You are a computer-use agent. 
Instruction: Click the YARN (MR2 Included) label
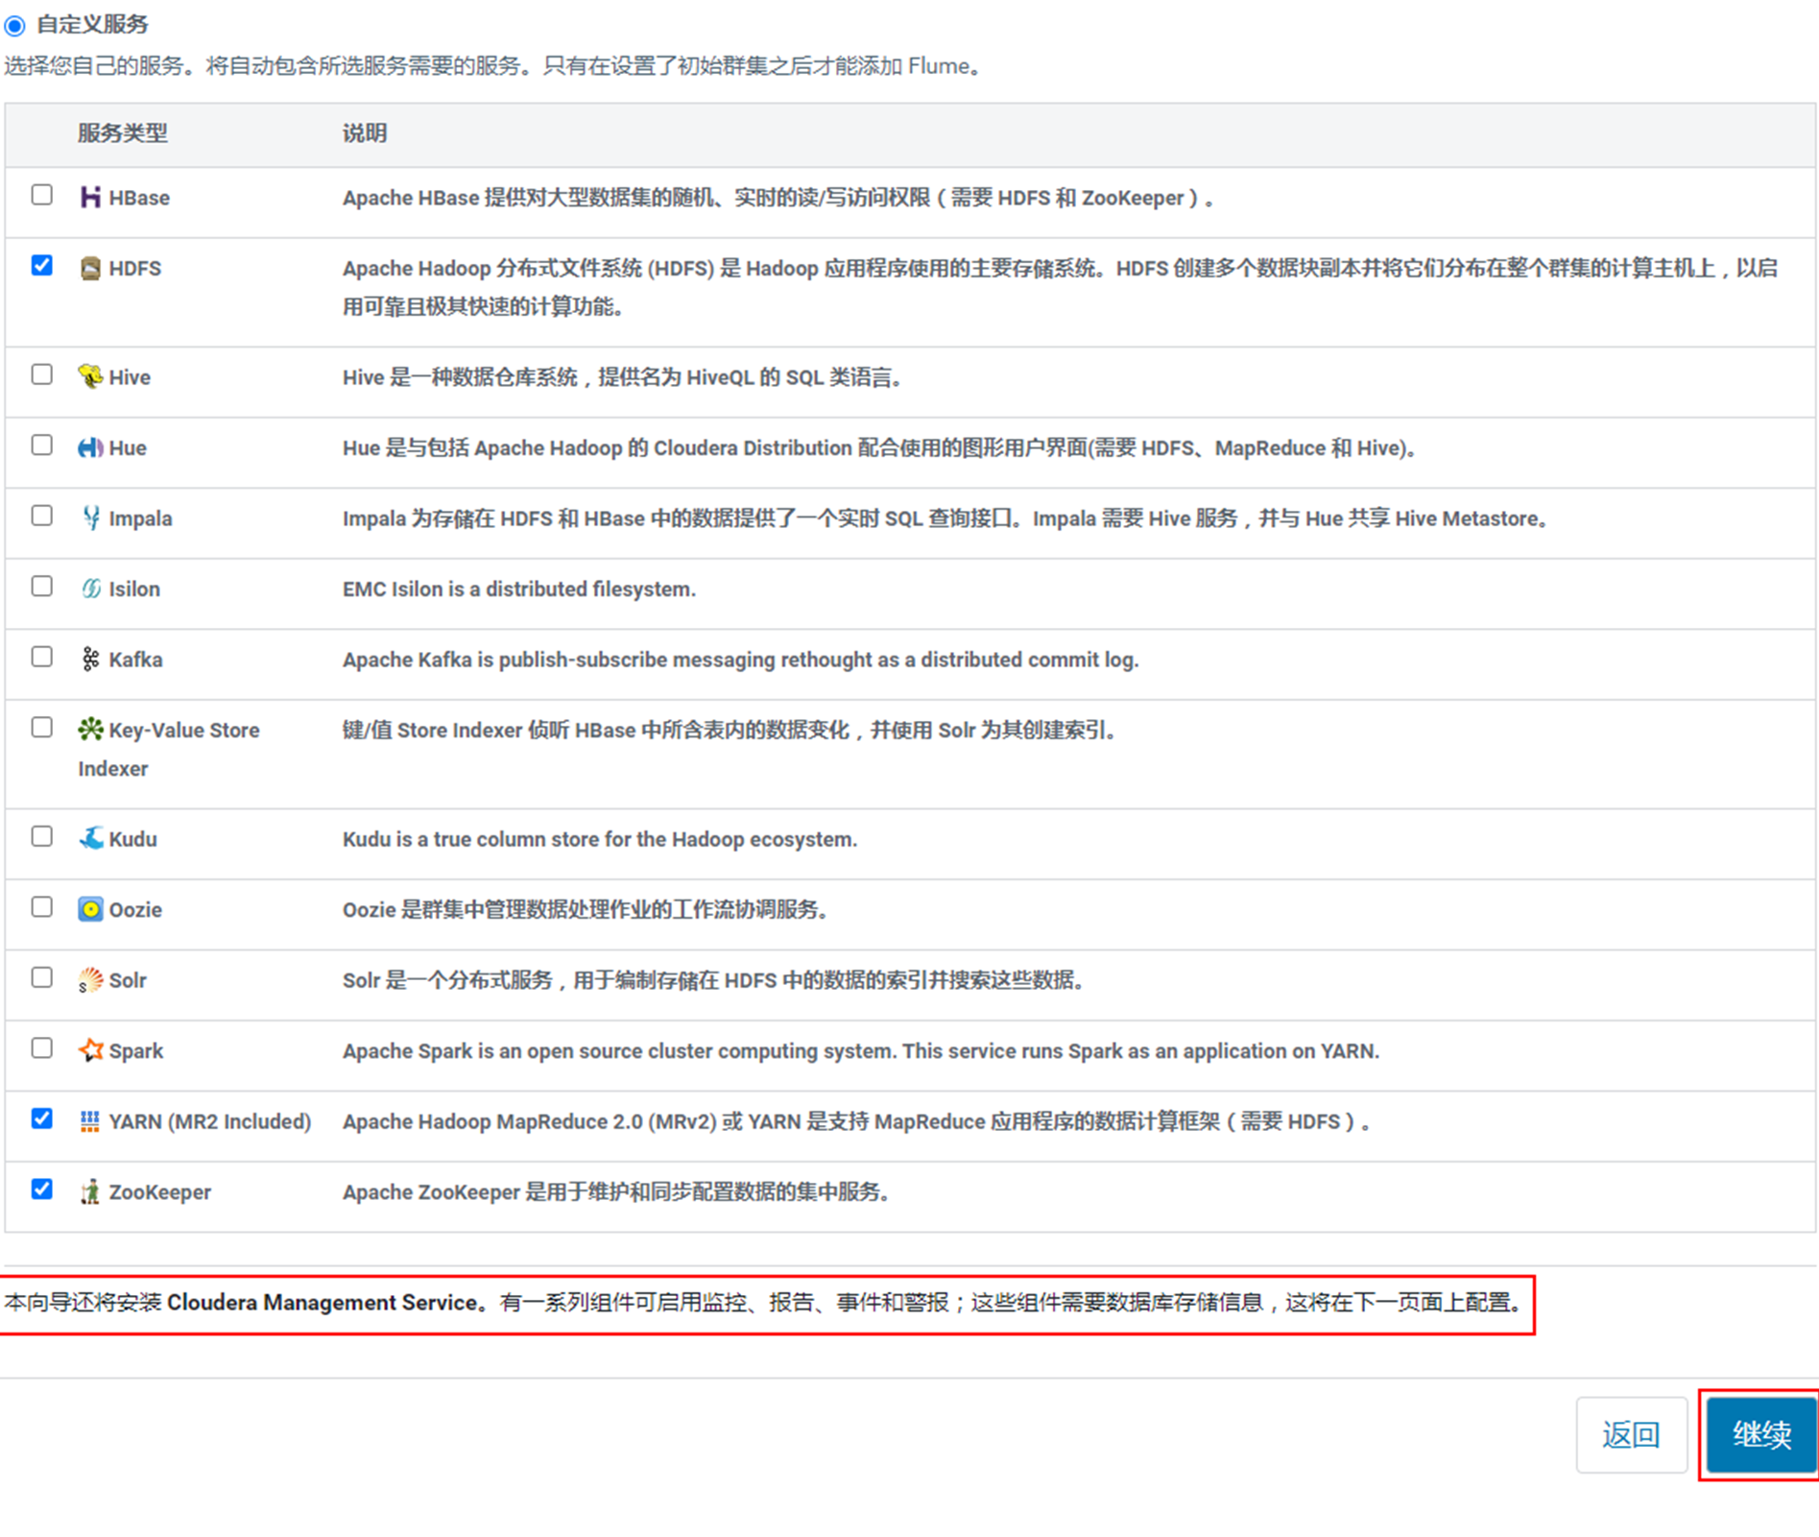tap(210, 1121)
